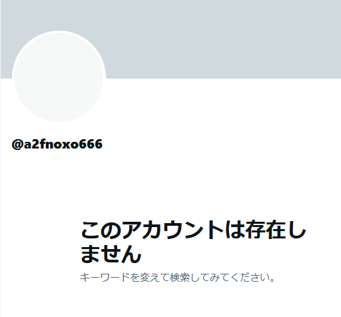Click 'ください。' at the subtext end
The width and height of the screenshot is (341, 317).
[x=253, y=278]
